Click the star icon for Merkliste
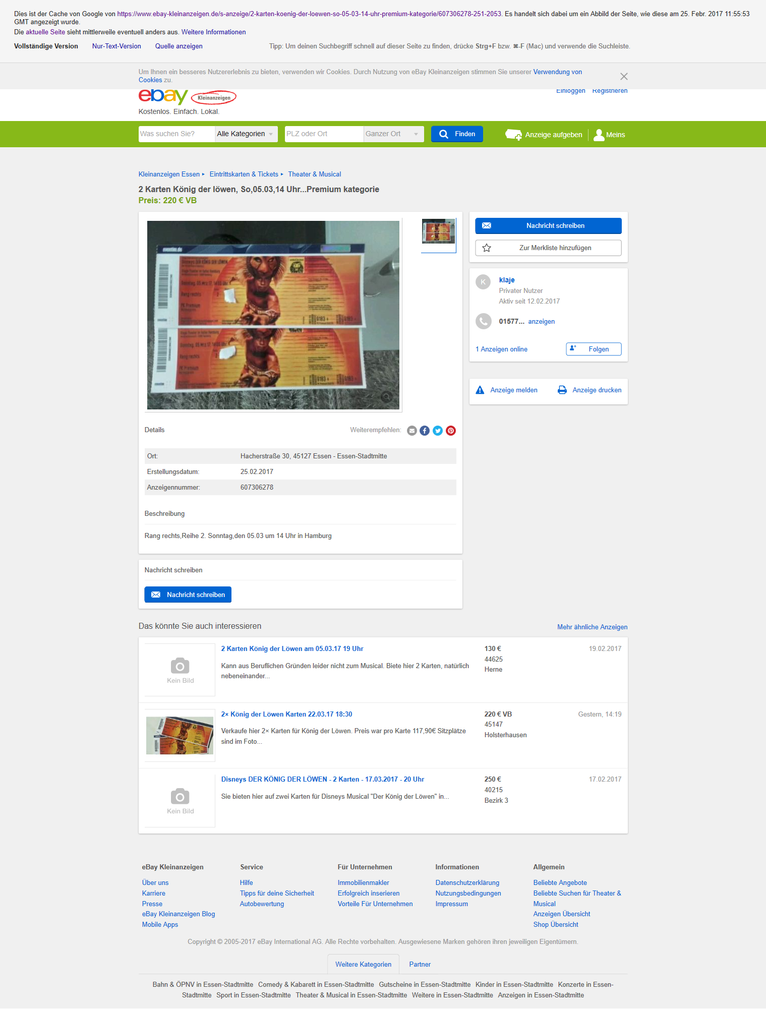 pos(487,248)
